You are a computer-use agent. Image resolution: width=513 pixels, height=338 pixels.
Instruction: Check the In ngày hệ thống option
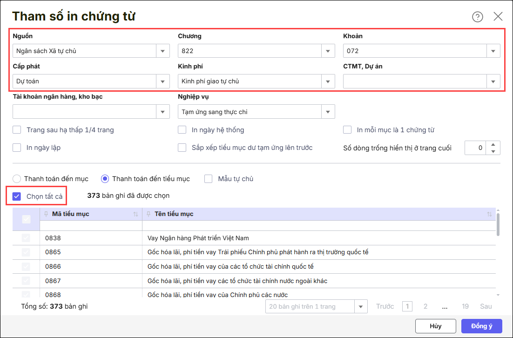tap(182, 130)
